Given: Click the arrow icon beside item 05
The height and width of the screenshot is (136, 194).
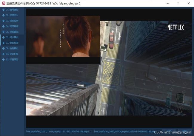Looking at the screenshot, I should 3,32.
